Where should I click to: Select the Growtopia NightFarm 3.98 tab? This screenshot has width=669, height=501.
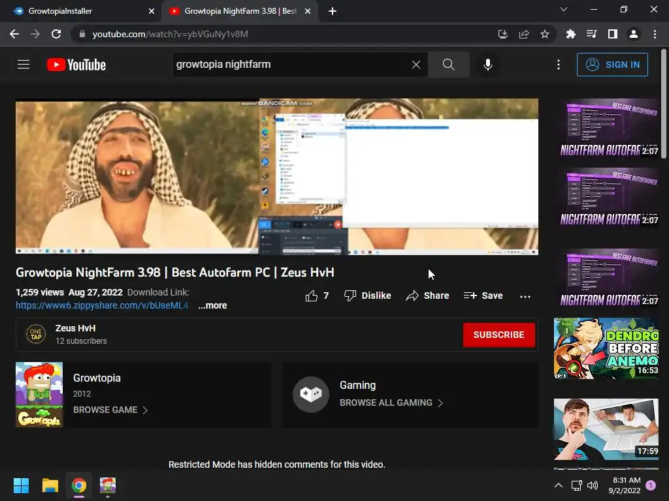tap(240, 11)
